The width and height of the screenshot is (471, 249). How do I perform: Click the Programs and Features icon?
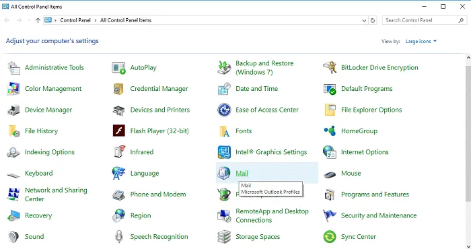coord(330,194)
